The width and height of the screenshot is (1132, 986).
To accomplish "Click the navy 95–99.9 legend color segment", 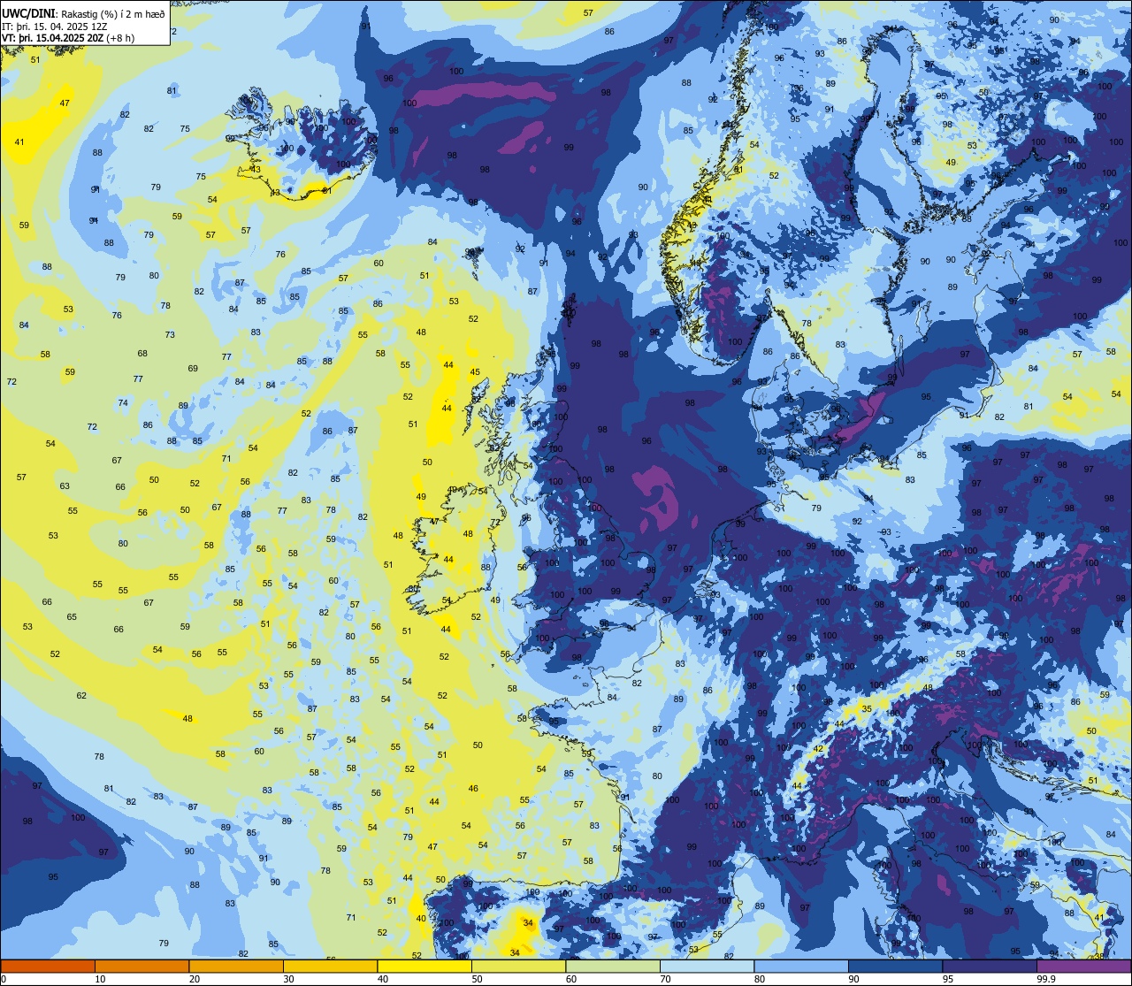I will 990,966.
